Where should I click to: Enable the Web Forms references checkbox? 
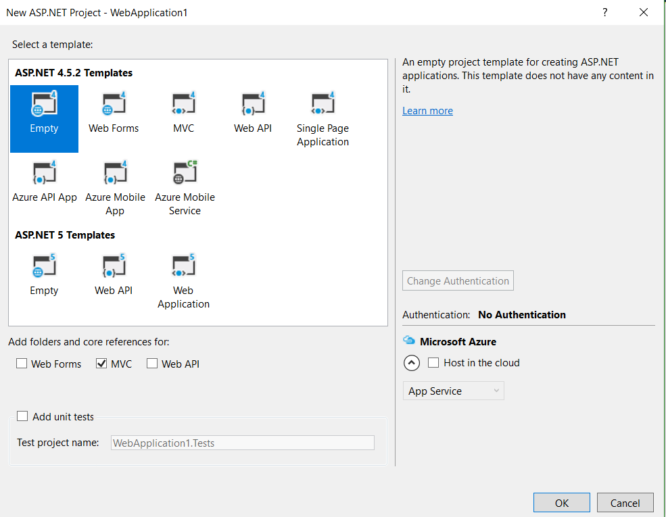tap(22, 364)
